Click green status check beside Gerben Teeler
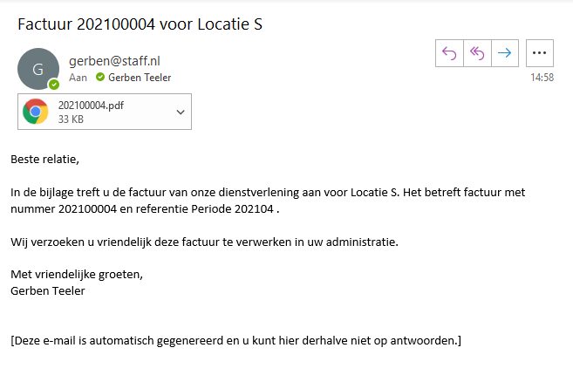Screen dimensions: 573x375 click(100, 77)
